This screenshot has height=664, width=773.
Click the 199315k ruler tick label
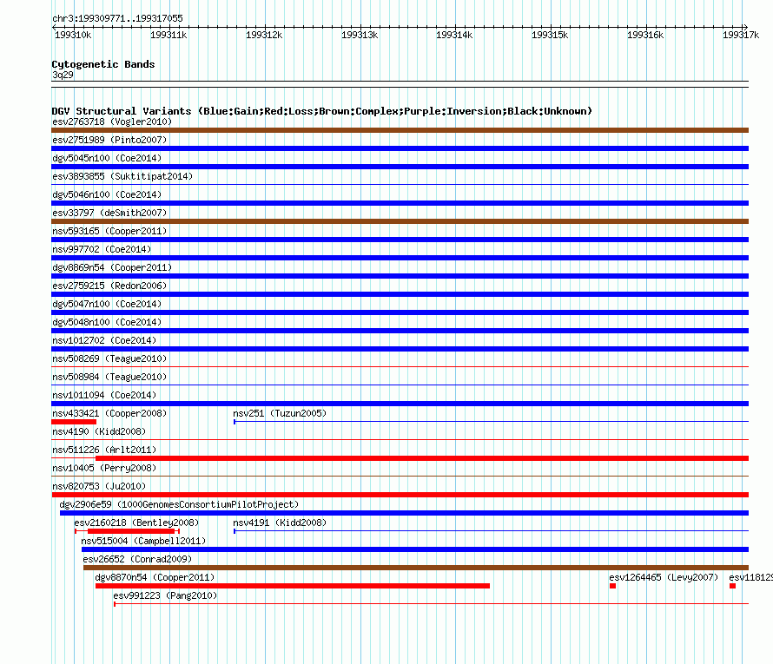(550, 35)
